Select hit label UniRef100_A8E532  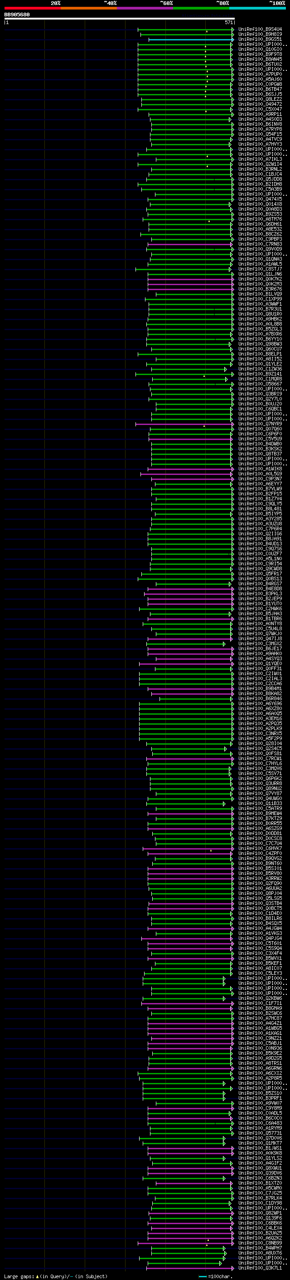pos(260,229)
